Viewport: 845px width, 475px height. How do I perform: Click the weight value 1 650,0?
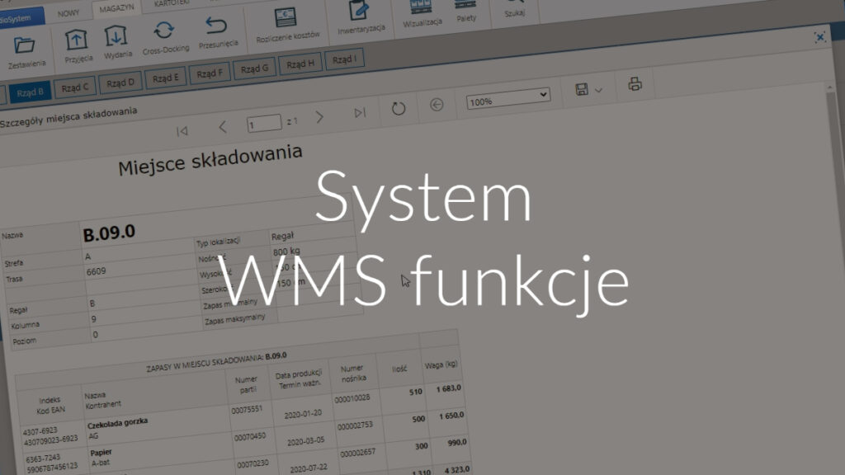coord(451,416)
